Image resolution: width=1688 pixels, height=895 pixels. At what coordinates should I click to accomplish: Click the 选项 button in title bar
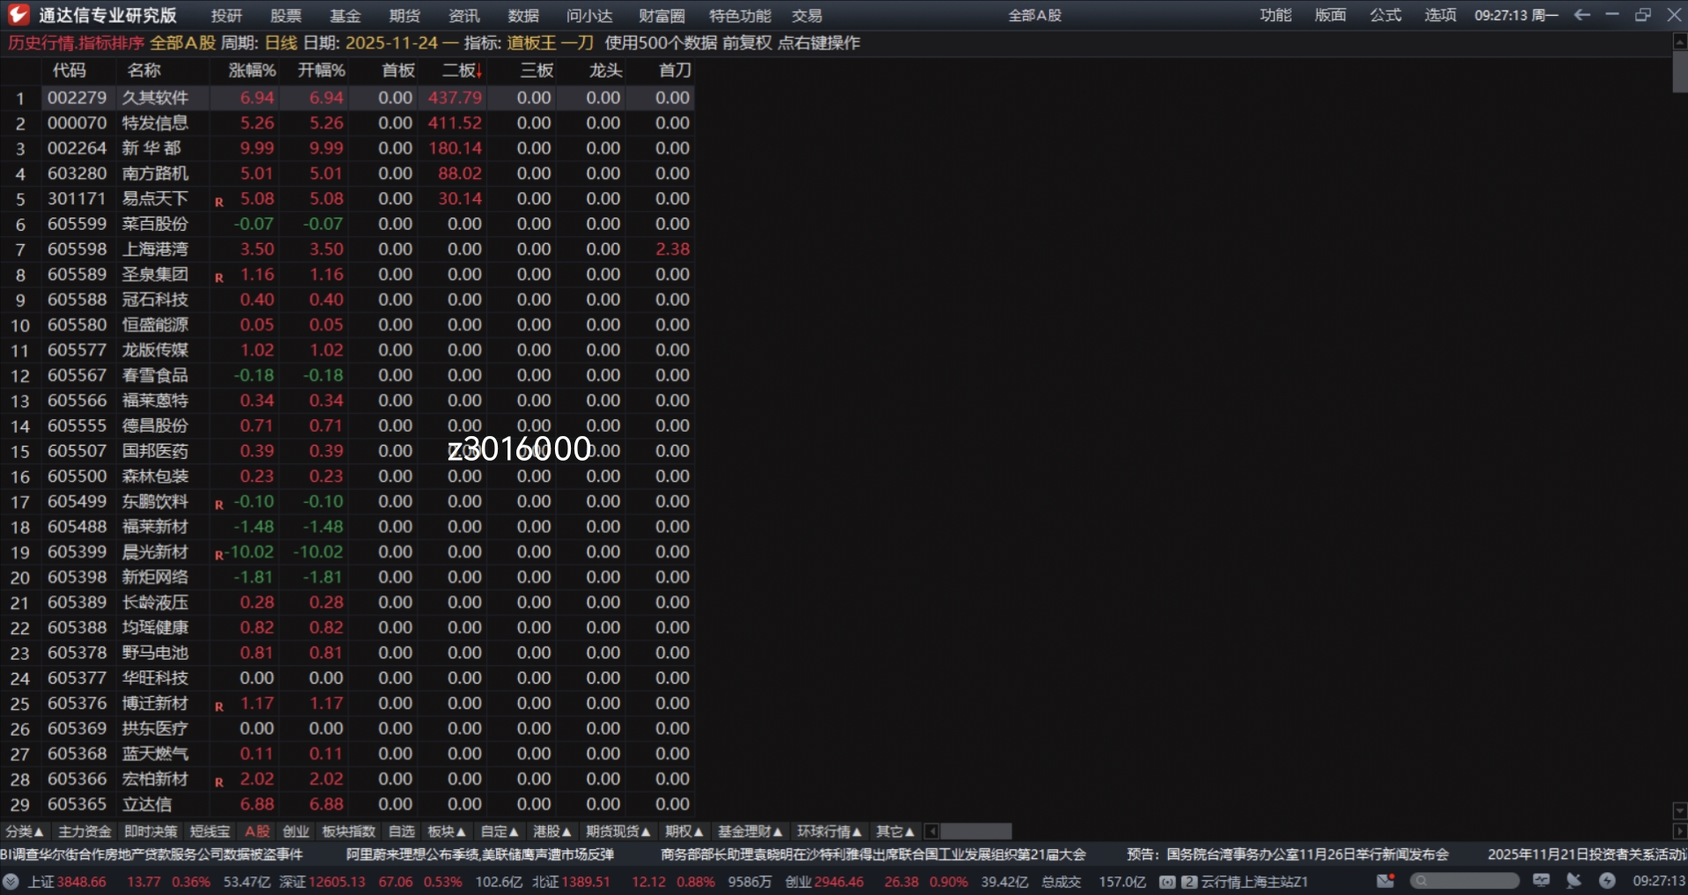1440,15
